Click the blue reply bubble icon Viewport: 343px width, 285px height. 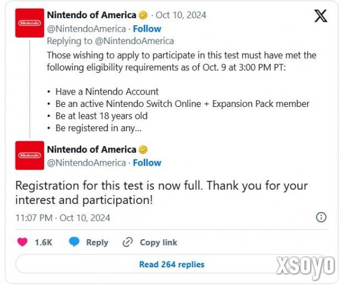pyautogui.click(x=74, y=242)
